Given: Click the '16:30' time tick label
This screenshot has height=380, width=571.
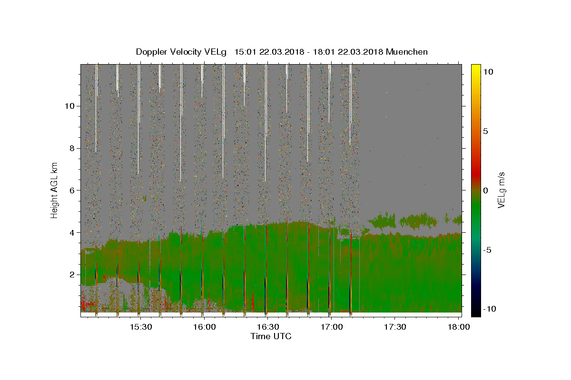Looking at the screenshot, I should click(268, 327).
